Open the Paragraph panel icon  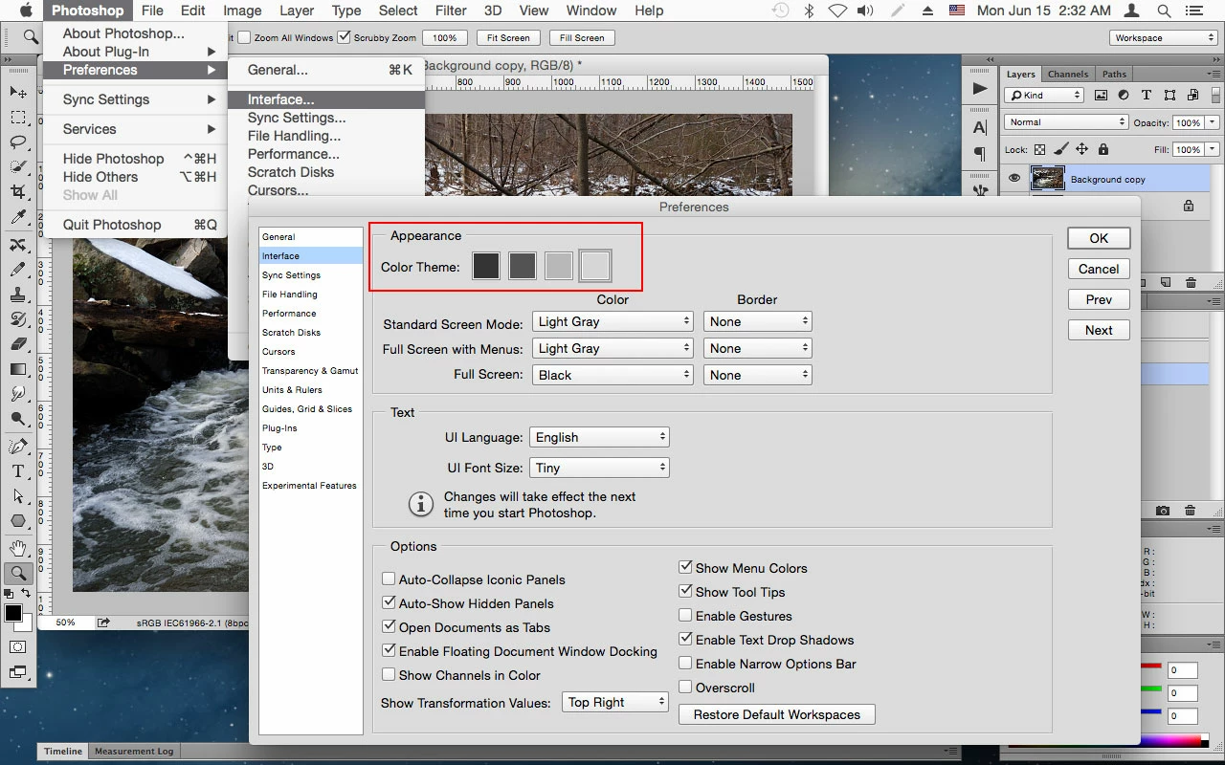point(980,154)
